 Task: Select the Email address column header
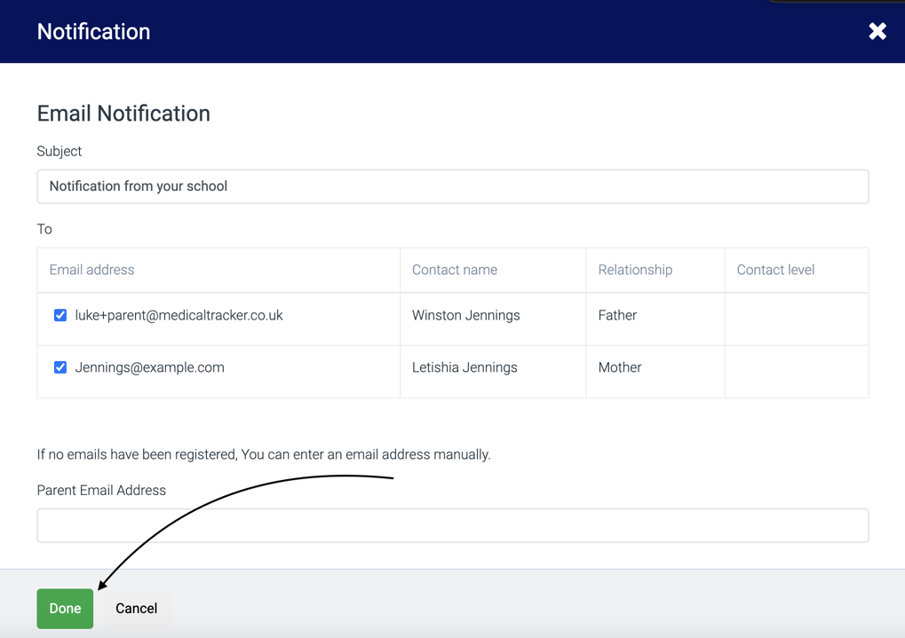pos(91,270)
